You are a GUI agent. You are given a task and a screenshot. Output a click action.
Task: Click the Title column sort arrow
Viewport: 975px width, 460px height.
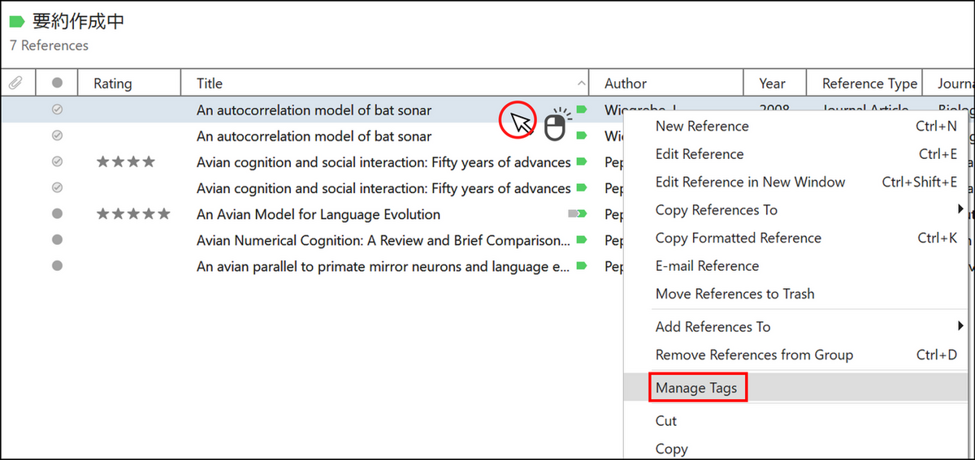click(x=581, y=84)
